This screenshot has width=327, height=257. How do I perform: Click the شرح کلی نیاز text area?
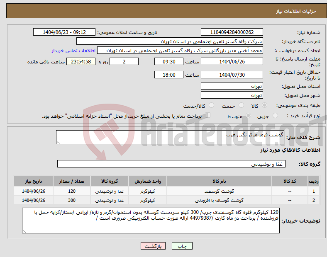(170, 137)
